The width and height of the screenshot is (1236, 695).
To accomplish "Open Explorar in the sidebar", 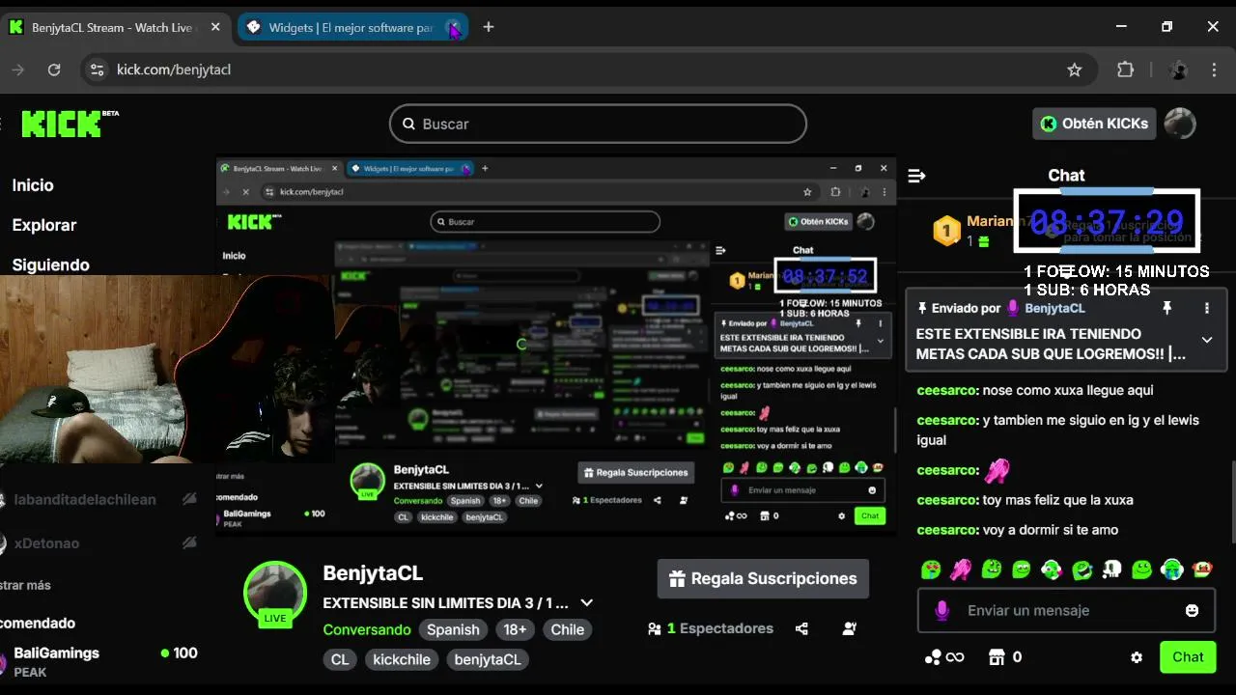I will tap(44, 225).
